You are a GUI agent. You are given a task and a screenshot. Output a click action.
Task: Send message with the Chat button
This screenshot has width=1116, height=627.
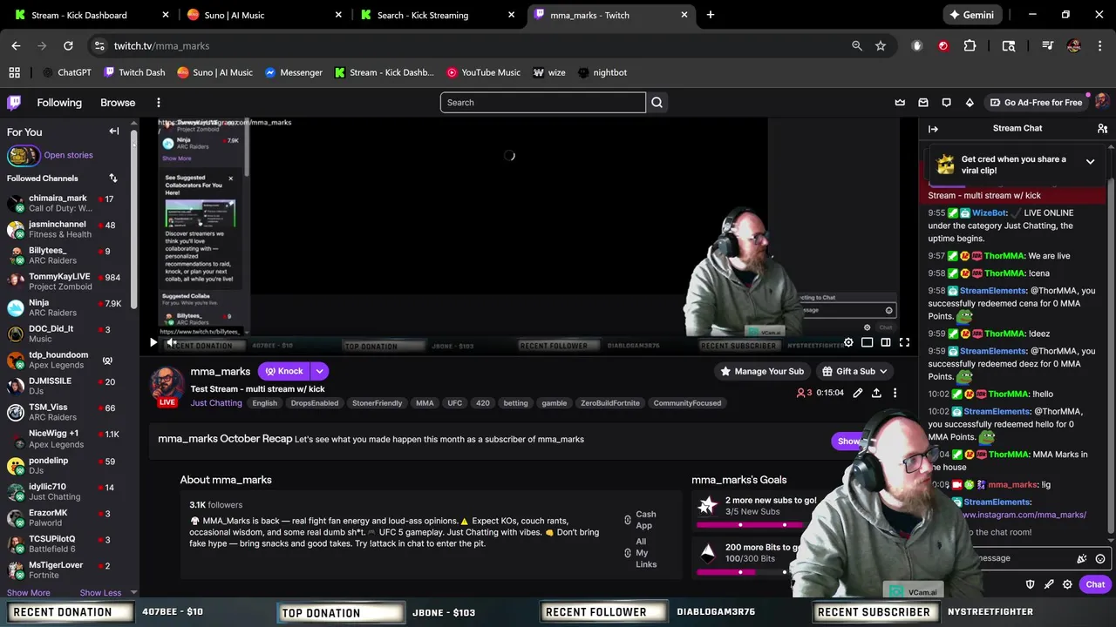pyautogui.click(x=1095, y=584)
